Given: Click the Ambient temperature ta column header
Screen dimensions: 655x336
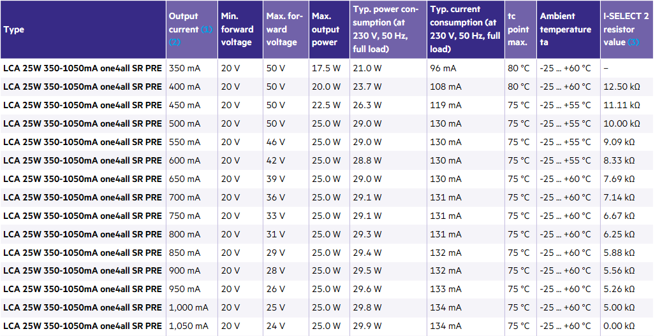Looking at the screenshot, I should 569,30.
